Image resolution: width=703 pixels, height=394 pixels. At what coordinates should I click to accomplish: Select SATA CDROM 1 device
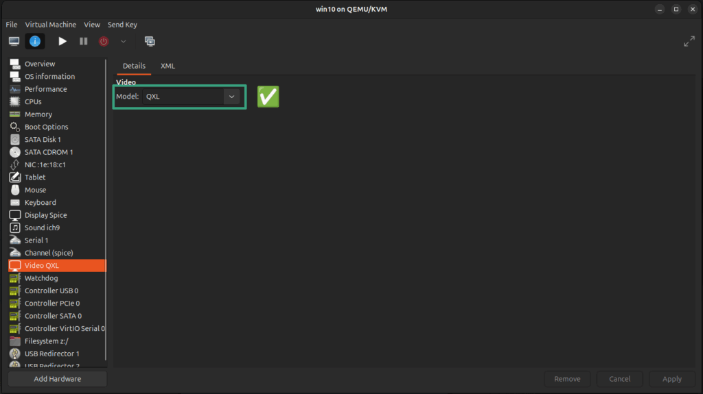[x=57, y=152]
